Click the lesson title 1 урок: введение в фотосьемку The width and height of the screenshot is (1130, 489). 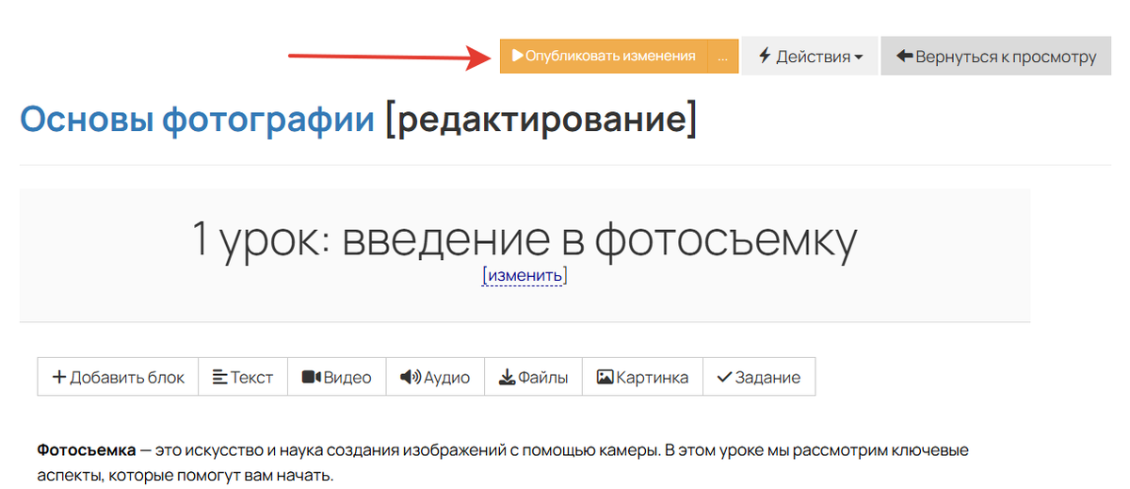[x=525, y=238]
